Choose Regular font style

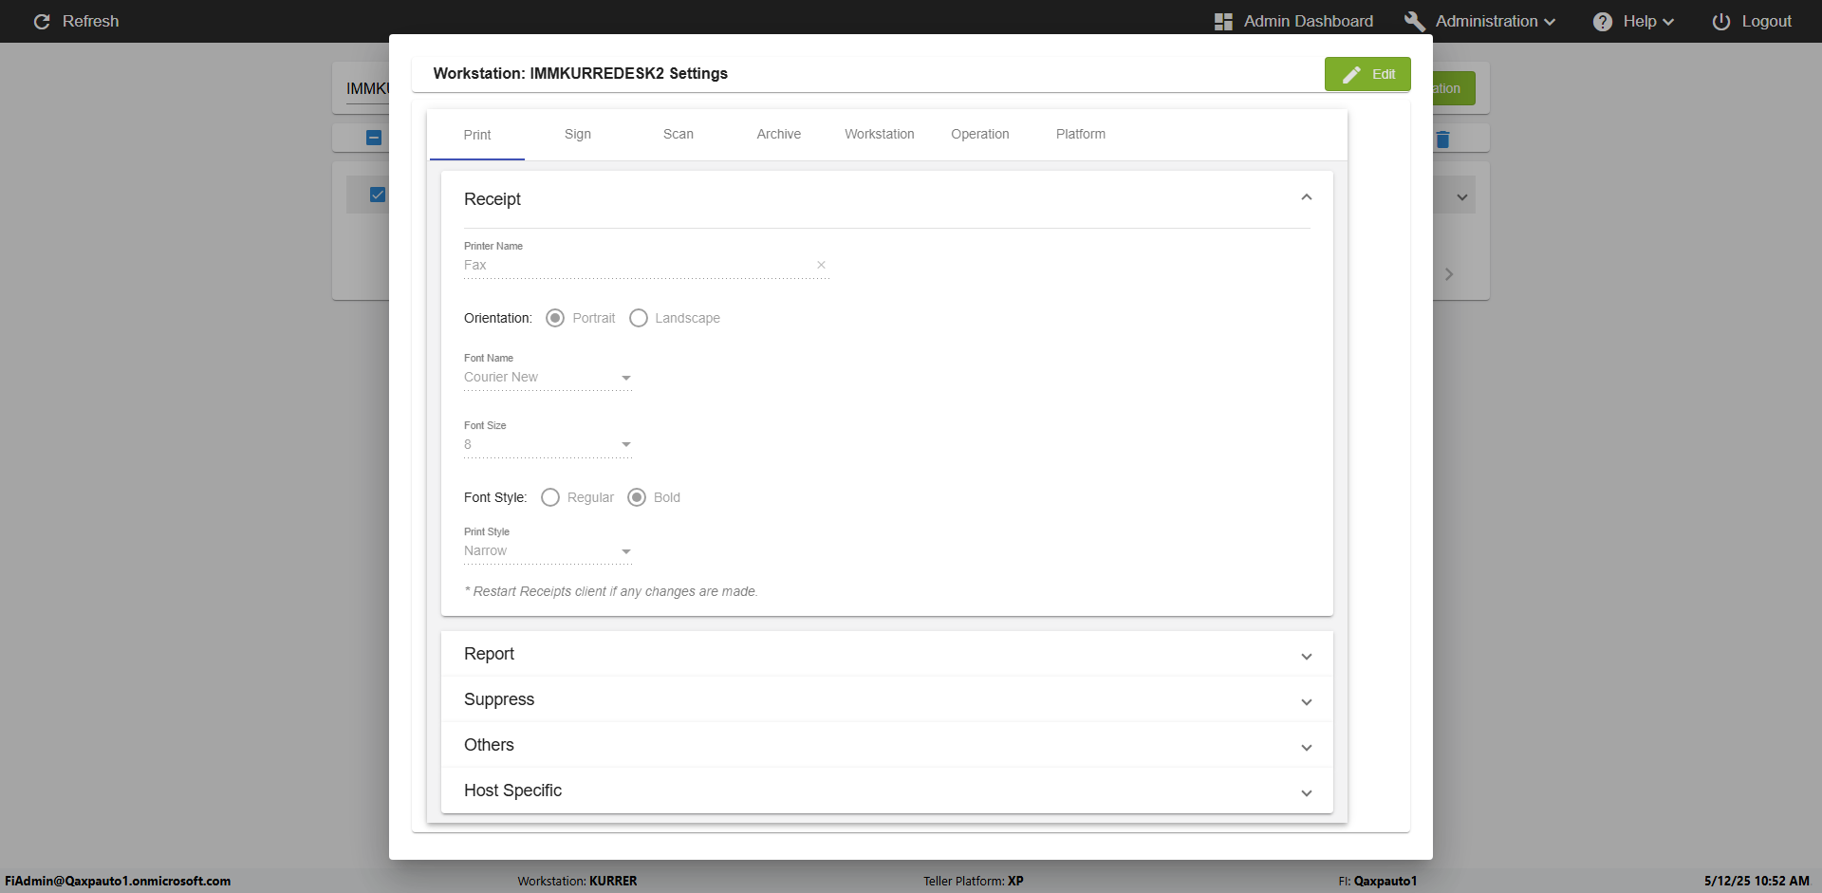coord(550,497)
